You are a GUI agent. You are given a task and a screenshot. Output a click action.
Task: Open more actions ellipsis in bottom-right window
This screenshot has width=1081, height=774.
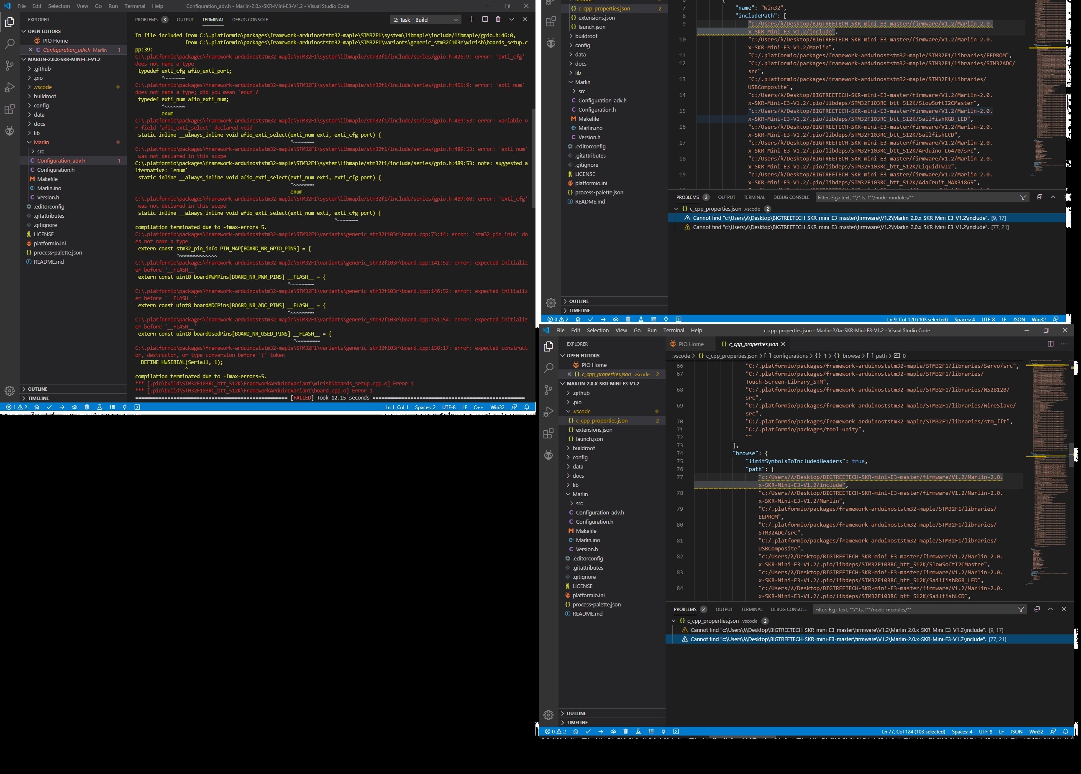point(1064,344)
